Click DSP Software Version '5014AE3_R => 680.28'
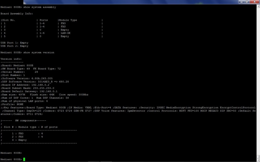The height and width of the screenshot is (162, 260). (53, 82)
